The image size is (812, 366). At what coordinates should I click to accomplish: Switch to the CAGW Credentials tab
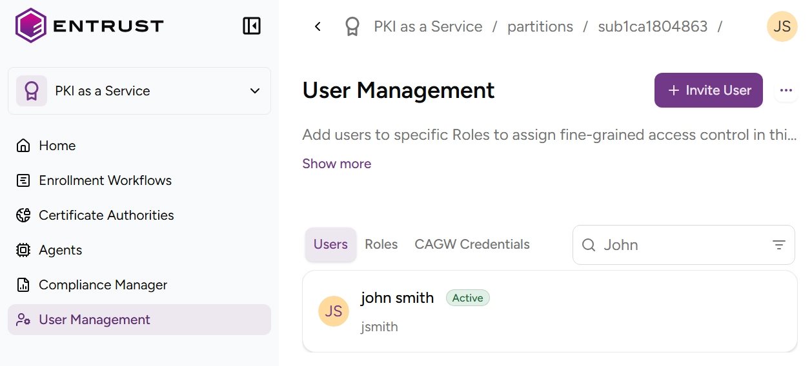coord(472,244)
